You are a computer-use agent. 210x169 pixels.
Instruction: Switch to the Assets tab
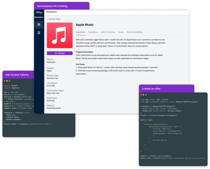pyautogui.click(x=121, y=32)
